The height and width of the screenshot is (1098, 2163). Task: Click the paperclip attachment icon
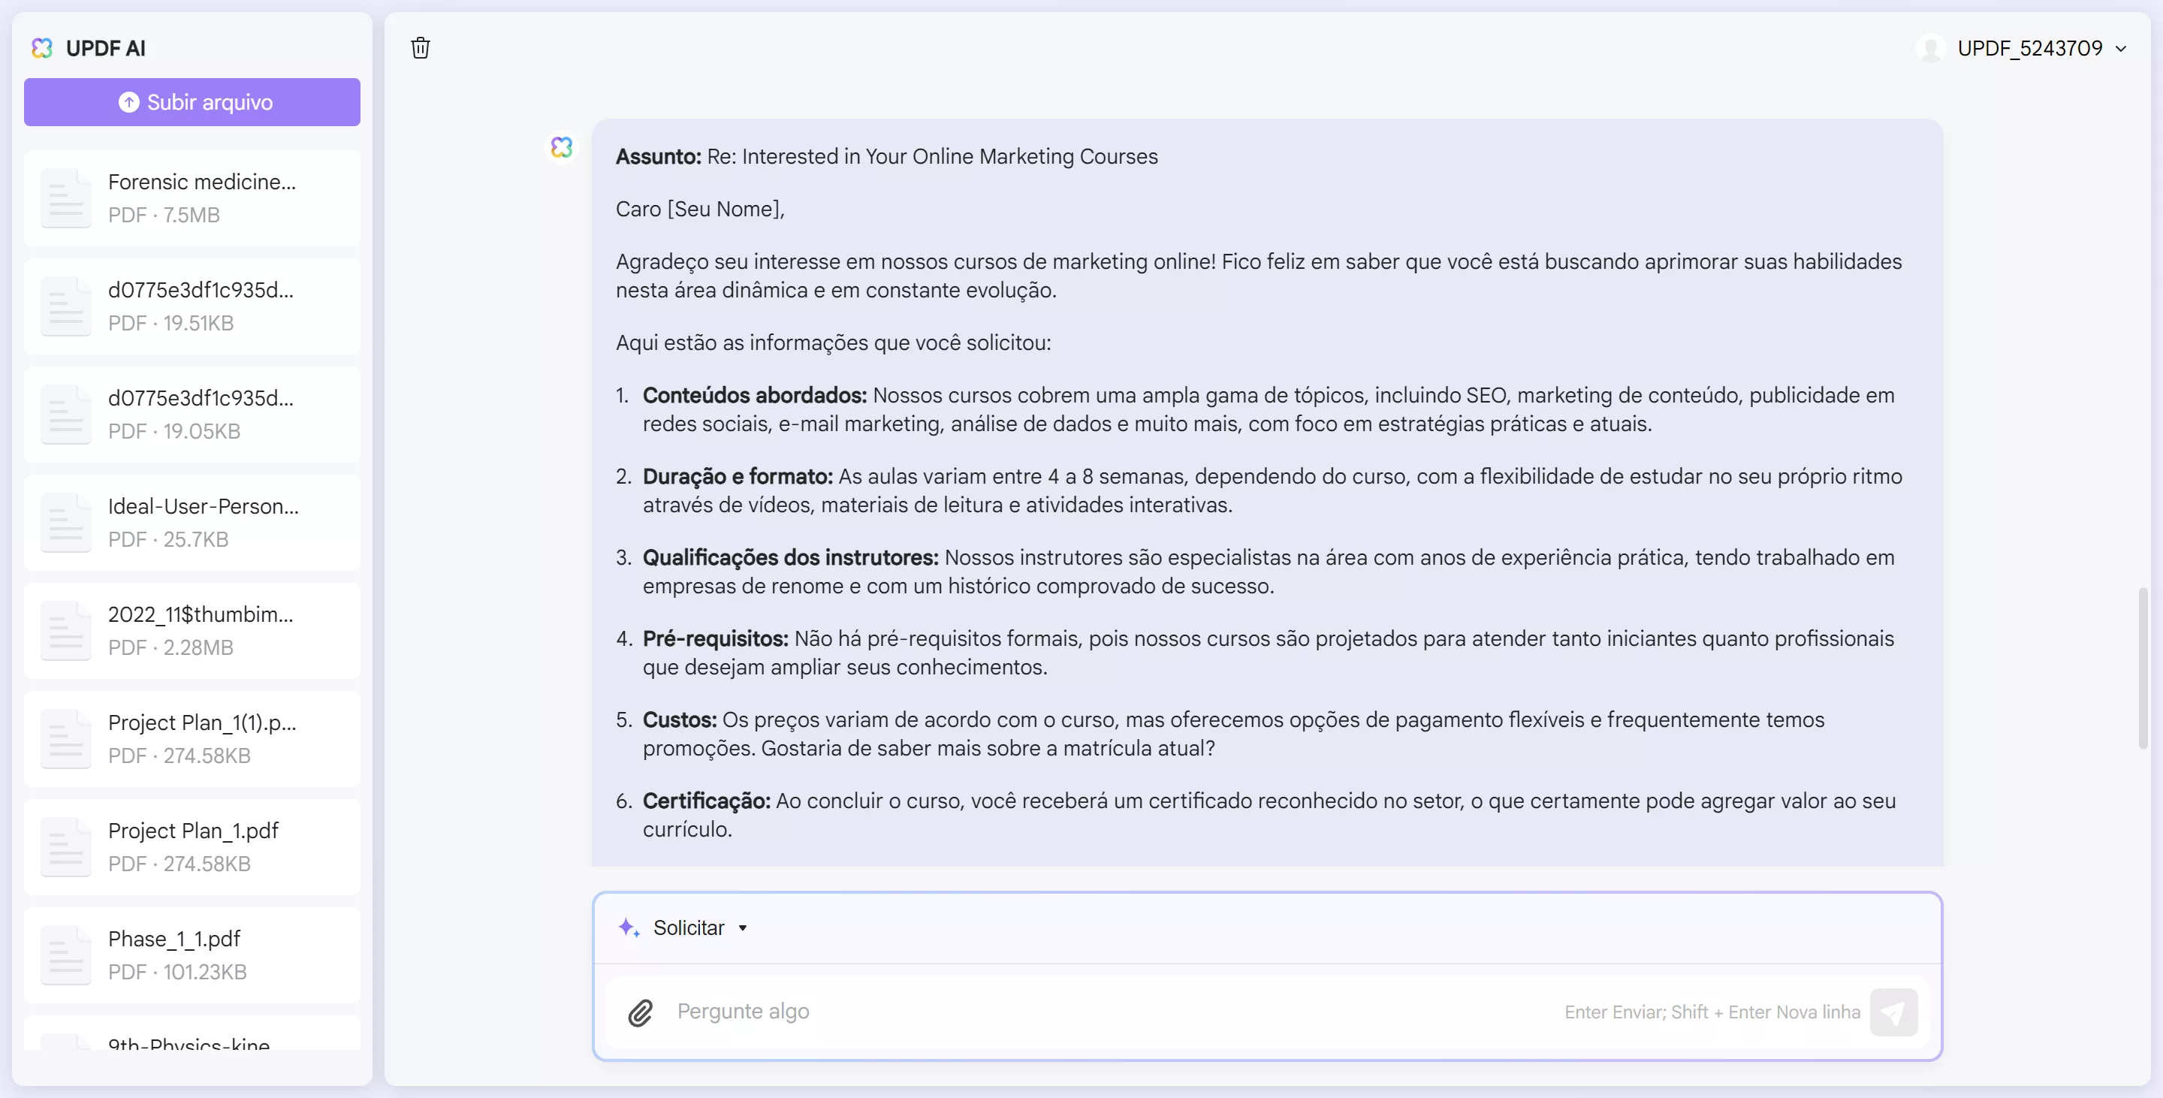point(641,1012)
